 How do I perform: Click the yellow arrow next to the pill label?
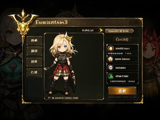101,30
